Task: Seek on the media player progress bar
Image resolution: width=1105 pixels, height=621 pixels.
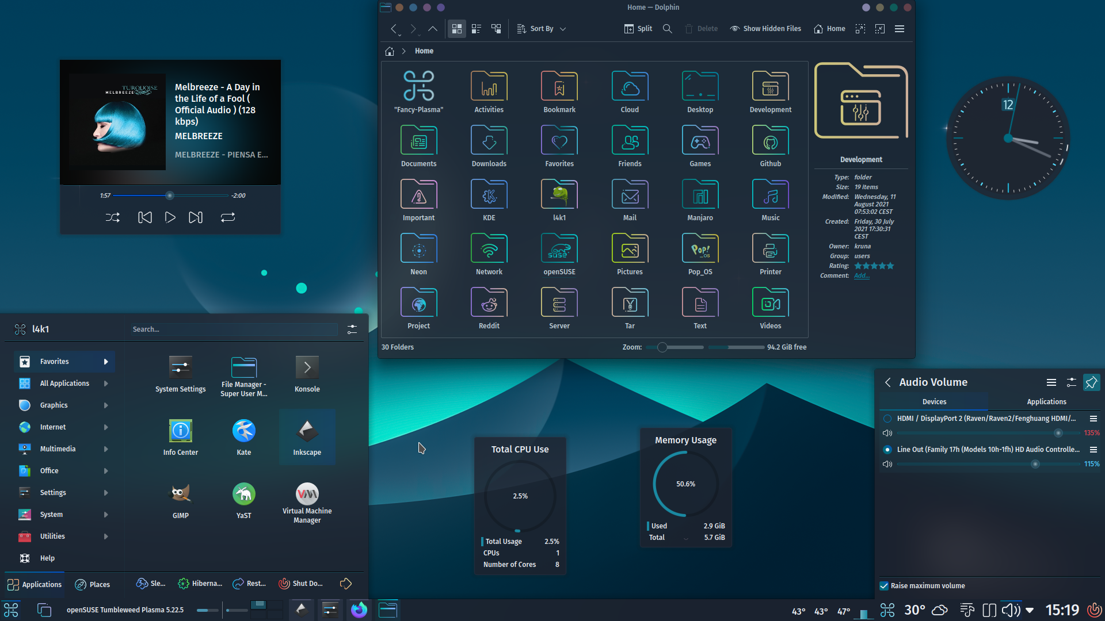Action: (x=170, y=195)
